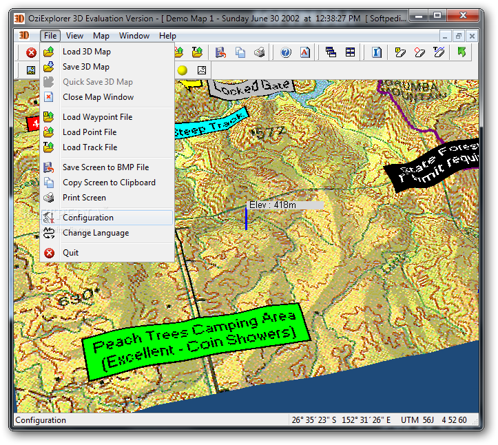Click the longitude 152° 31' 26" E status text
The height and width of the screenshot is (445, 498).
366,420
